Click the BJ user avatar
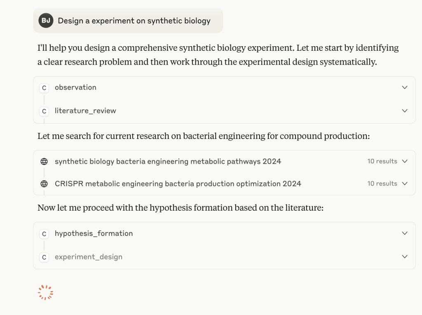This screenshot has width=422, height=315. [x=46, y=21]
